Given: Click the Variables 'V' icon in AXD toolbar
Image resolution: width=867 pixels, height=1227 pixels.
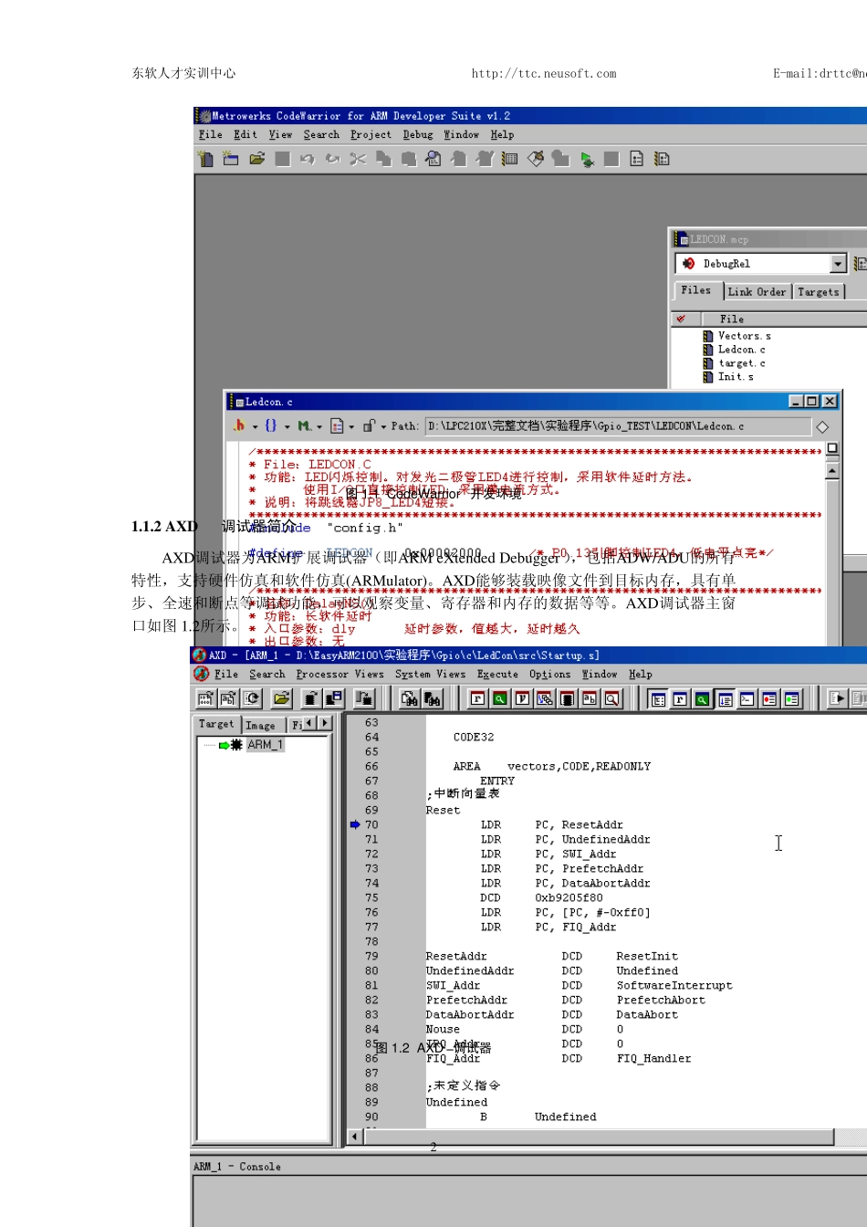Looking at the screenshot, I should coord(522,698).
